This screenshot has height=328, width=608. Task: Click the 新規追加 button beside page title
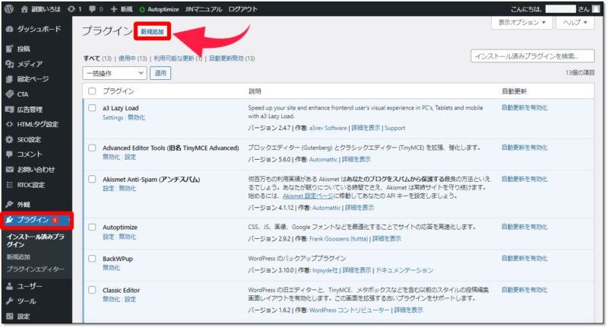tap(152, 31)
